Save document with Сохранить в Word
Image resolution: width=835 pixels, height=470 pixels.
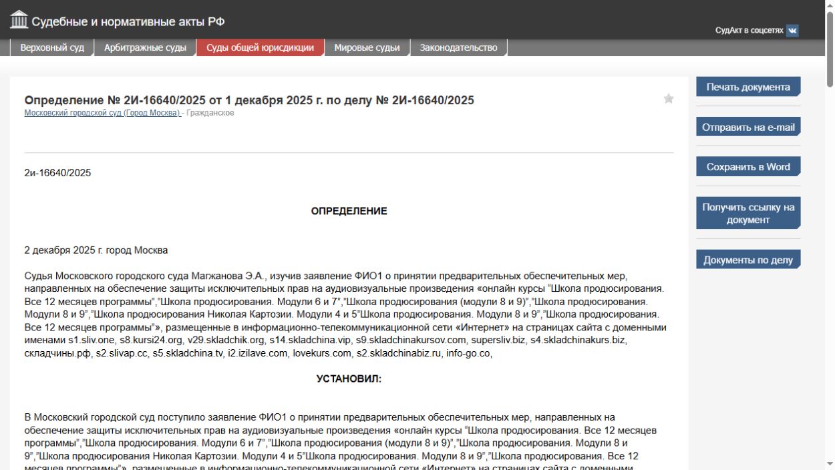748,167
